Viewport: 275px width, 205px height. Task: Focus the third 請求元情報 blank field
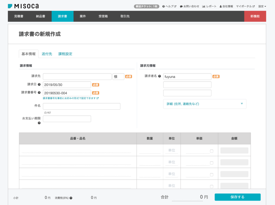(187, 93)
